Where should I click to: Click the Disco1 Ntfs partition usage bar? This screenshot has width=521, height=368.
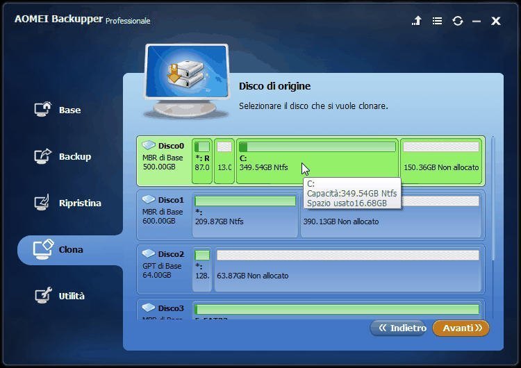[x=245, y=201]
